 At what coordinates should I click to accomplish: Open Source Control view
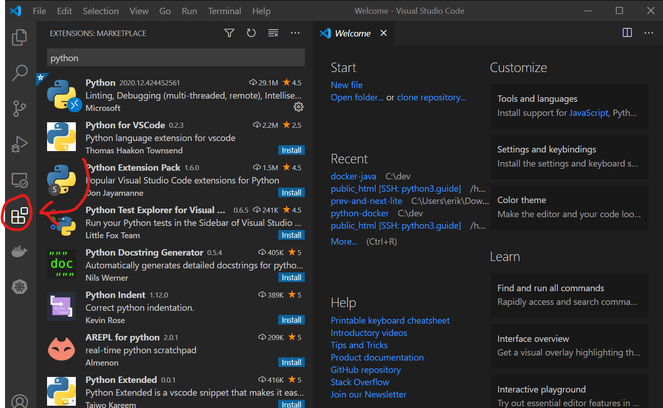(19, 108)
